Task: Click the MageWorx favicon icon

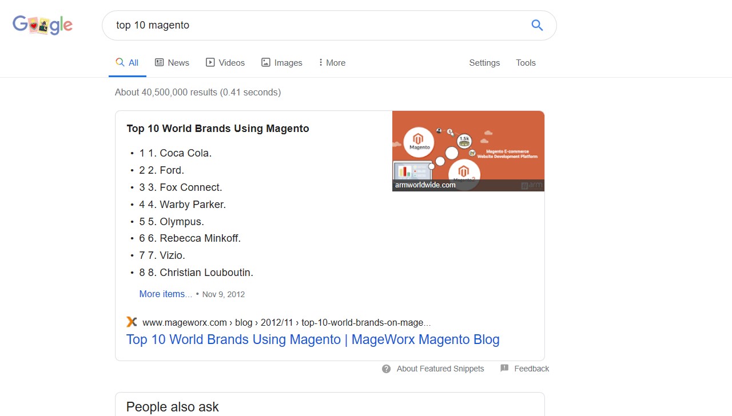Action: pos(132,322)
